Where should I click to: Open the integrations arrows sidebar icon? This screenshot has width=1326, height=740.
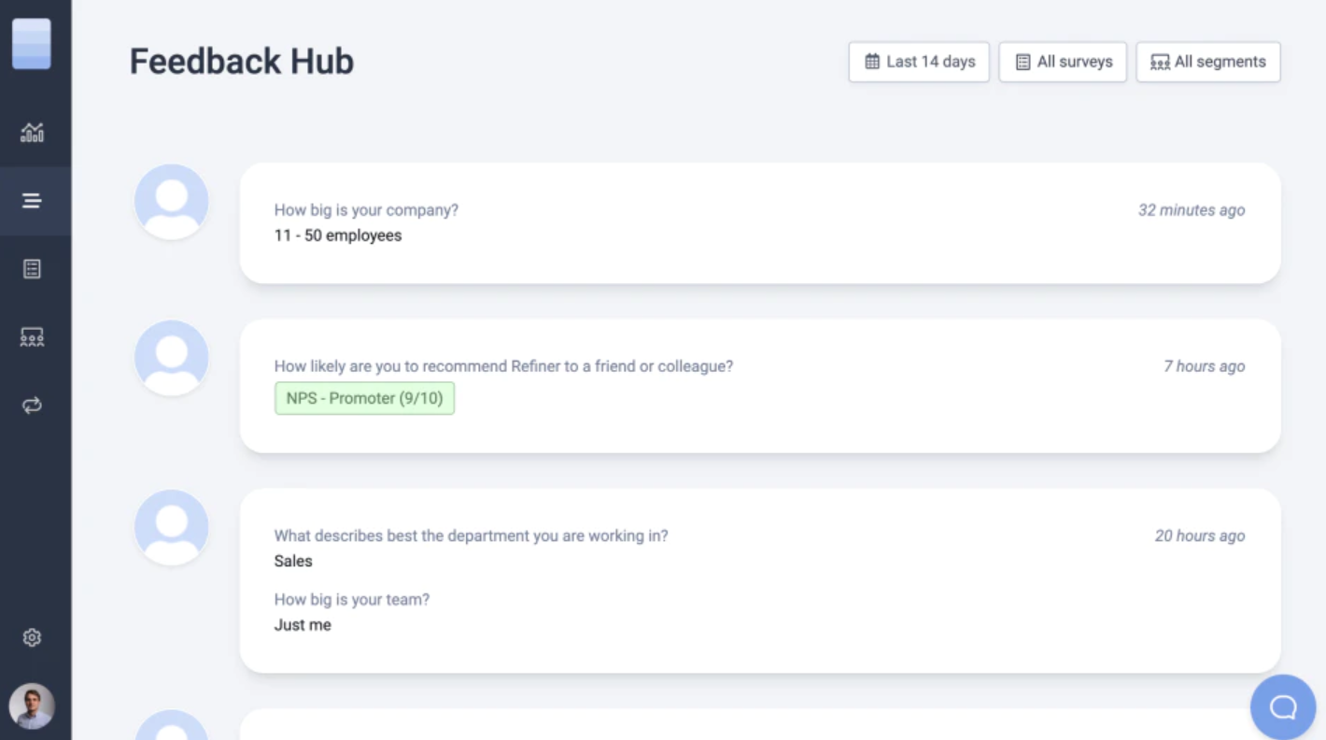tap(32, 406)
